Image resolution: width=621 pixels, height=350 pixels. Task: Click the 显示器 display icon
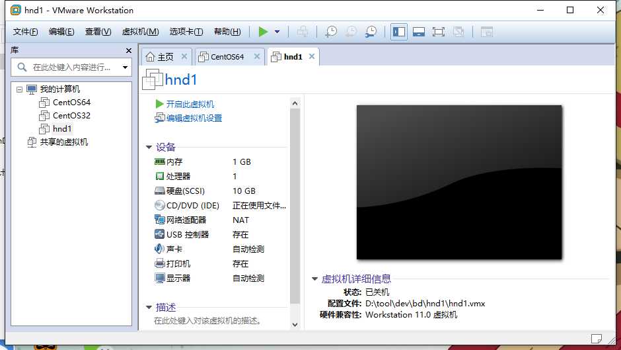[x=160, y=278]
